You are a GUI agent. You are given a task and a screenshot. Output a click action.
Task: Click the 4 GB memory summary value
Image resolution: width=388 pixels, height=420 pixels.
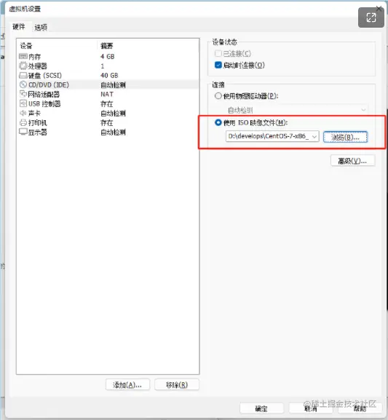pos(108,57)
